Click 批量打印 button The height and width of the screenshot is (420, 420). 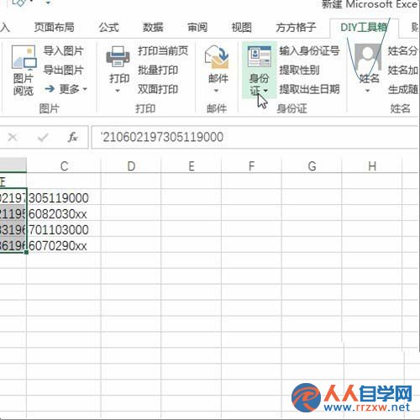158,70
